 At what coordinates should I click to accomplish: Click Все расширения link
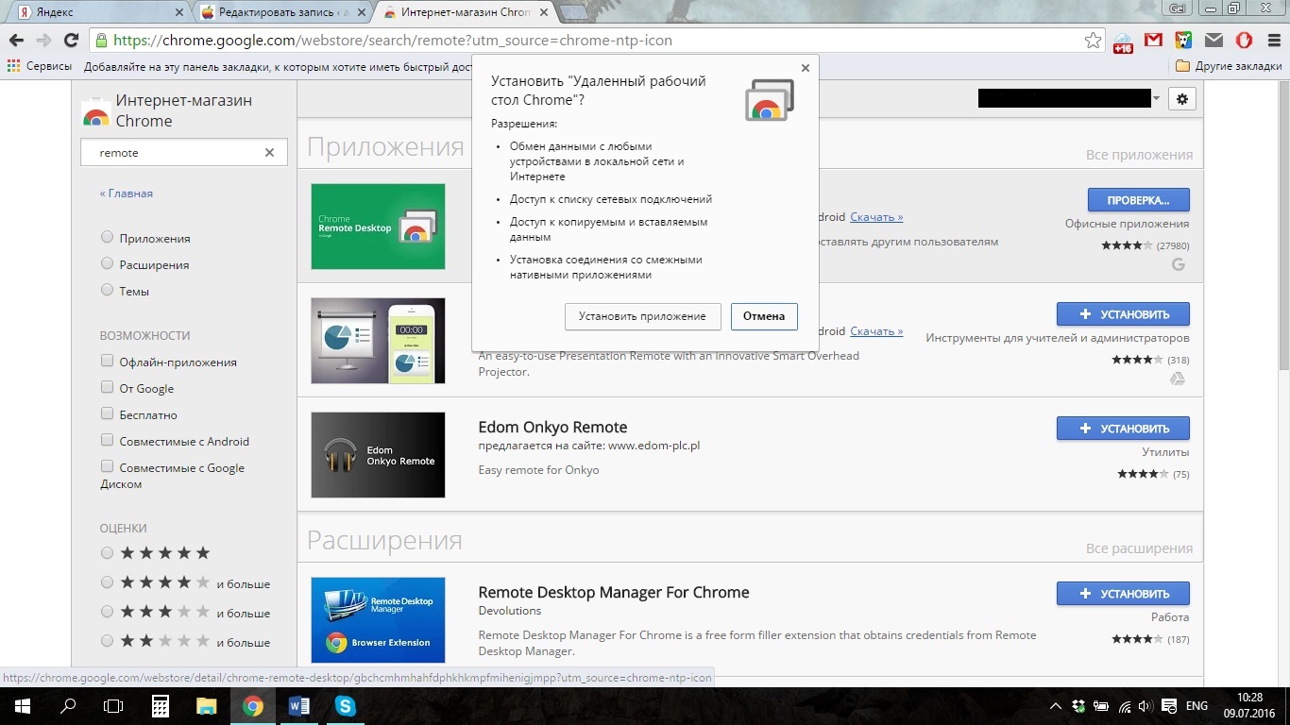[1139, 548]
